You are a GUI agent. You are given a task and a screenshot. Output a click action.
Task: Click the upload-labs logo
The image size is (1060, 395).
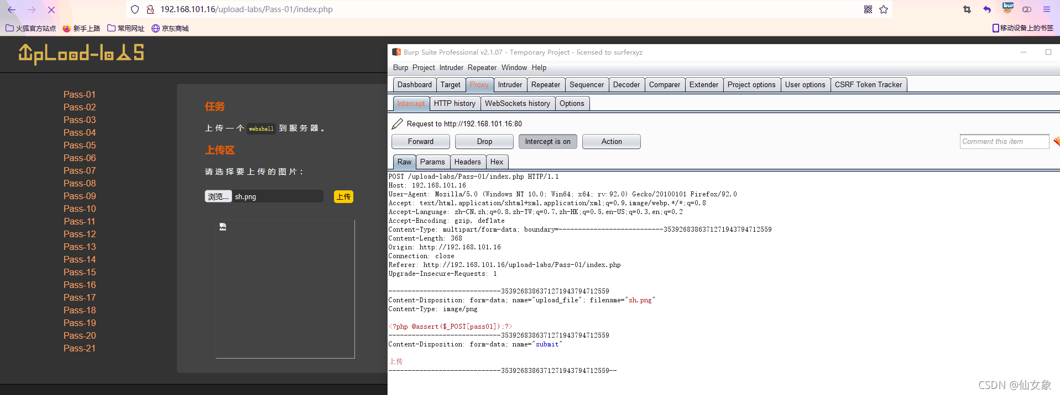81,54
